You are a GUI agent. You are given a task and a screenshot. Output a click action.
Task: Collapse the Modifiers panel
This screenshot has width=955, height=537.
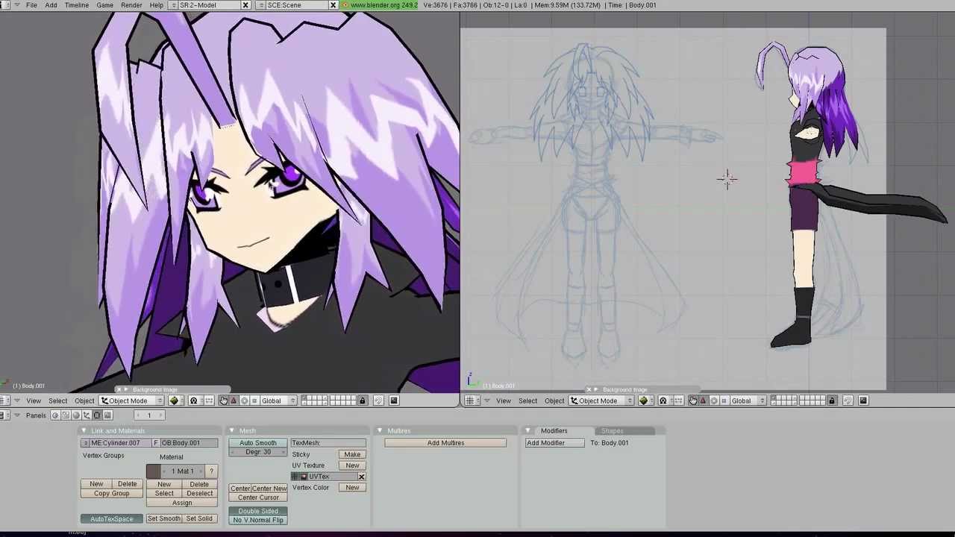(x=527, y=431)
